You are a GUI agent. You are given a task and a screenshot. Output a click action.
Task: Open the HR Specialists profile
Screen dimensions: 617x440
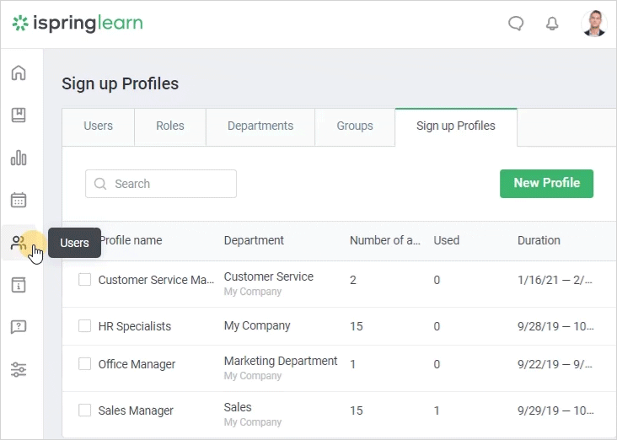coord(135,326)
